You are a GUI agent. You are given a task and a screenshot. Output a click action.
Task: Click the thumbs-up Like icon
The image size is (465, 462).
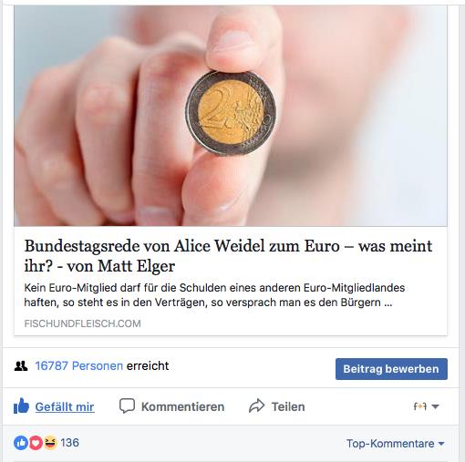pos(21,406)
